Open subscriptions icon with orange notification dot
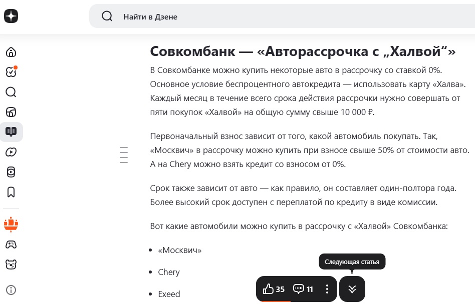This screenshot has width=475, height=306. point(11,71)
